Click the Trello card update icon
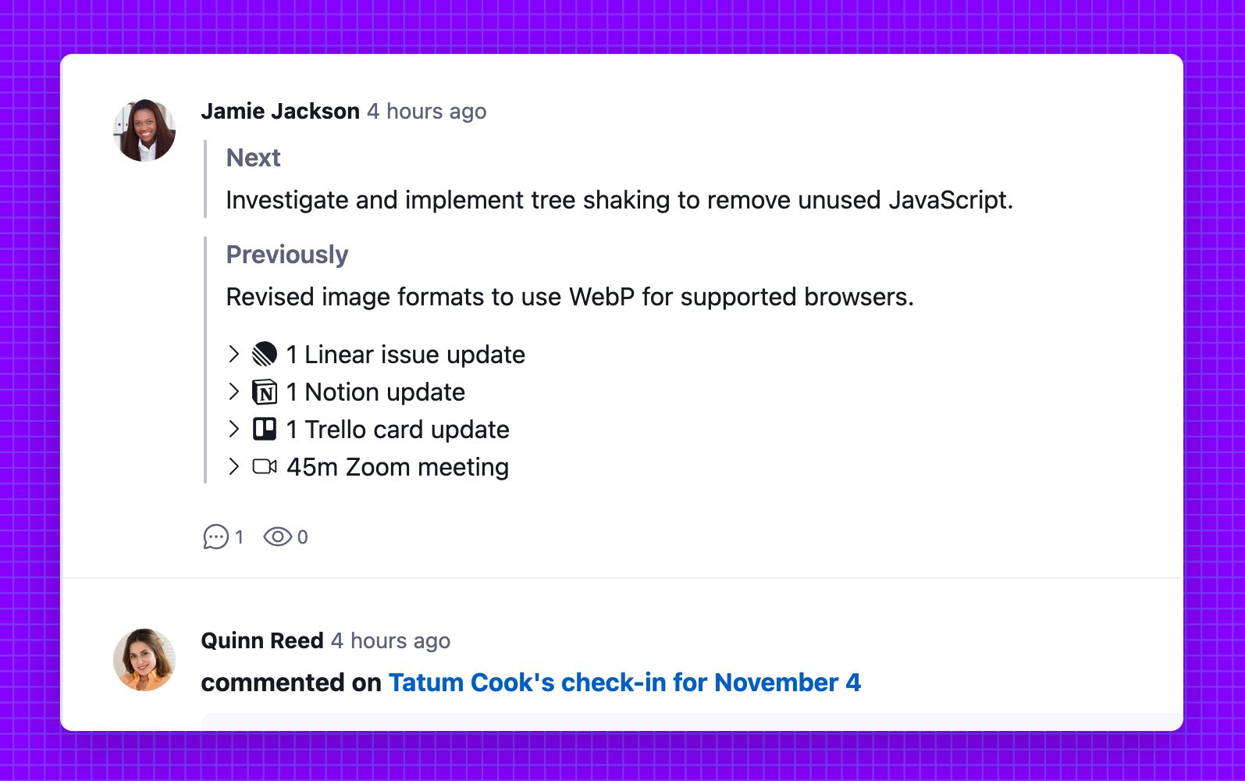The image size is (1245, 781). [265, 429]
